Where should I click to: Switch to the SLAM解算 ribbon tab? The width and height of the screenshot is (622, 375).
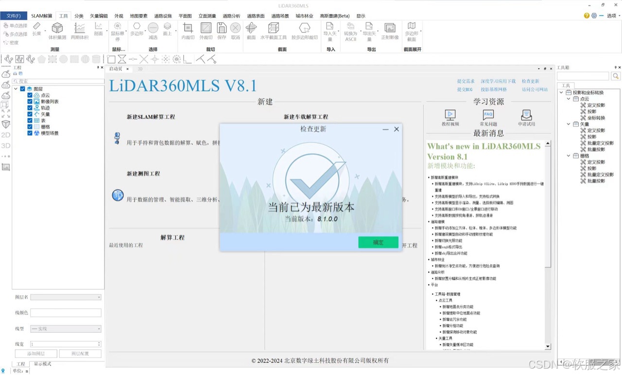(42, 16)
